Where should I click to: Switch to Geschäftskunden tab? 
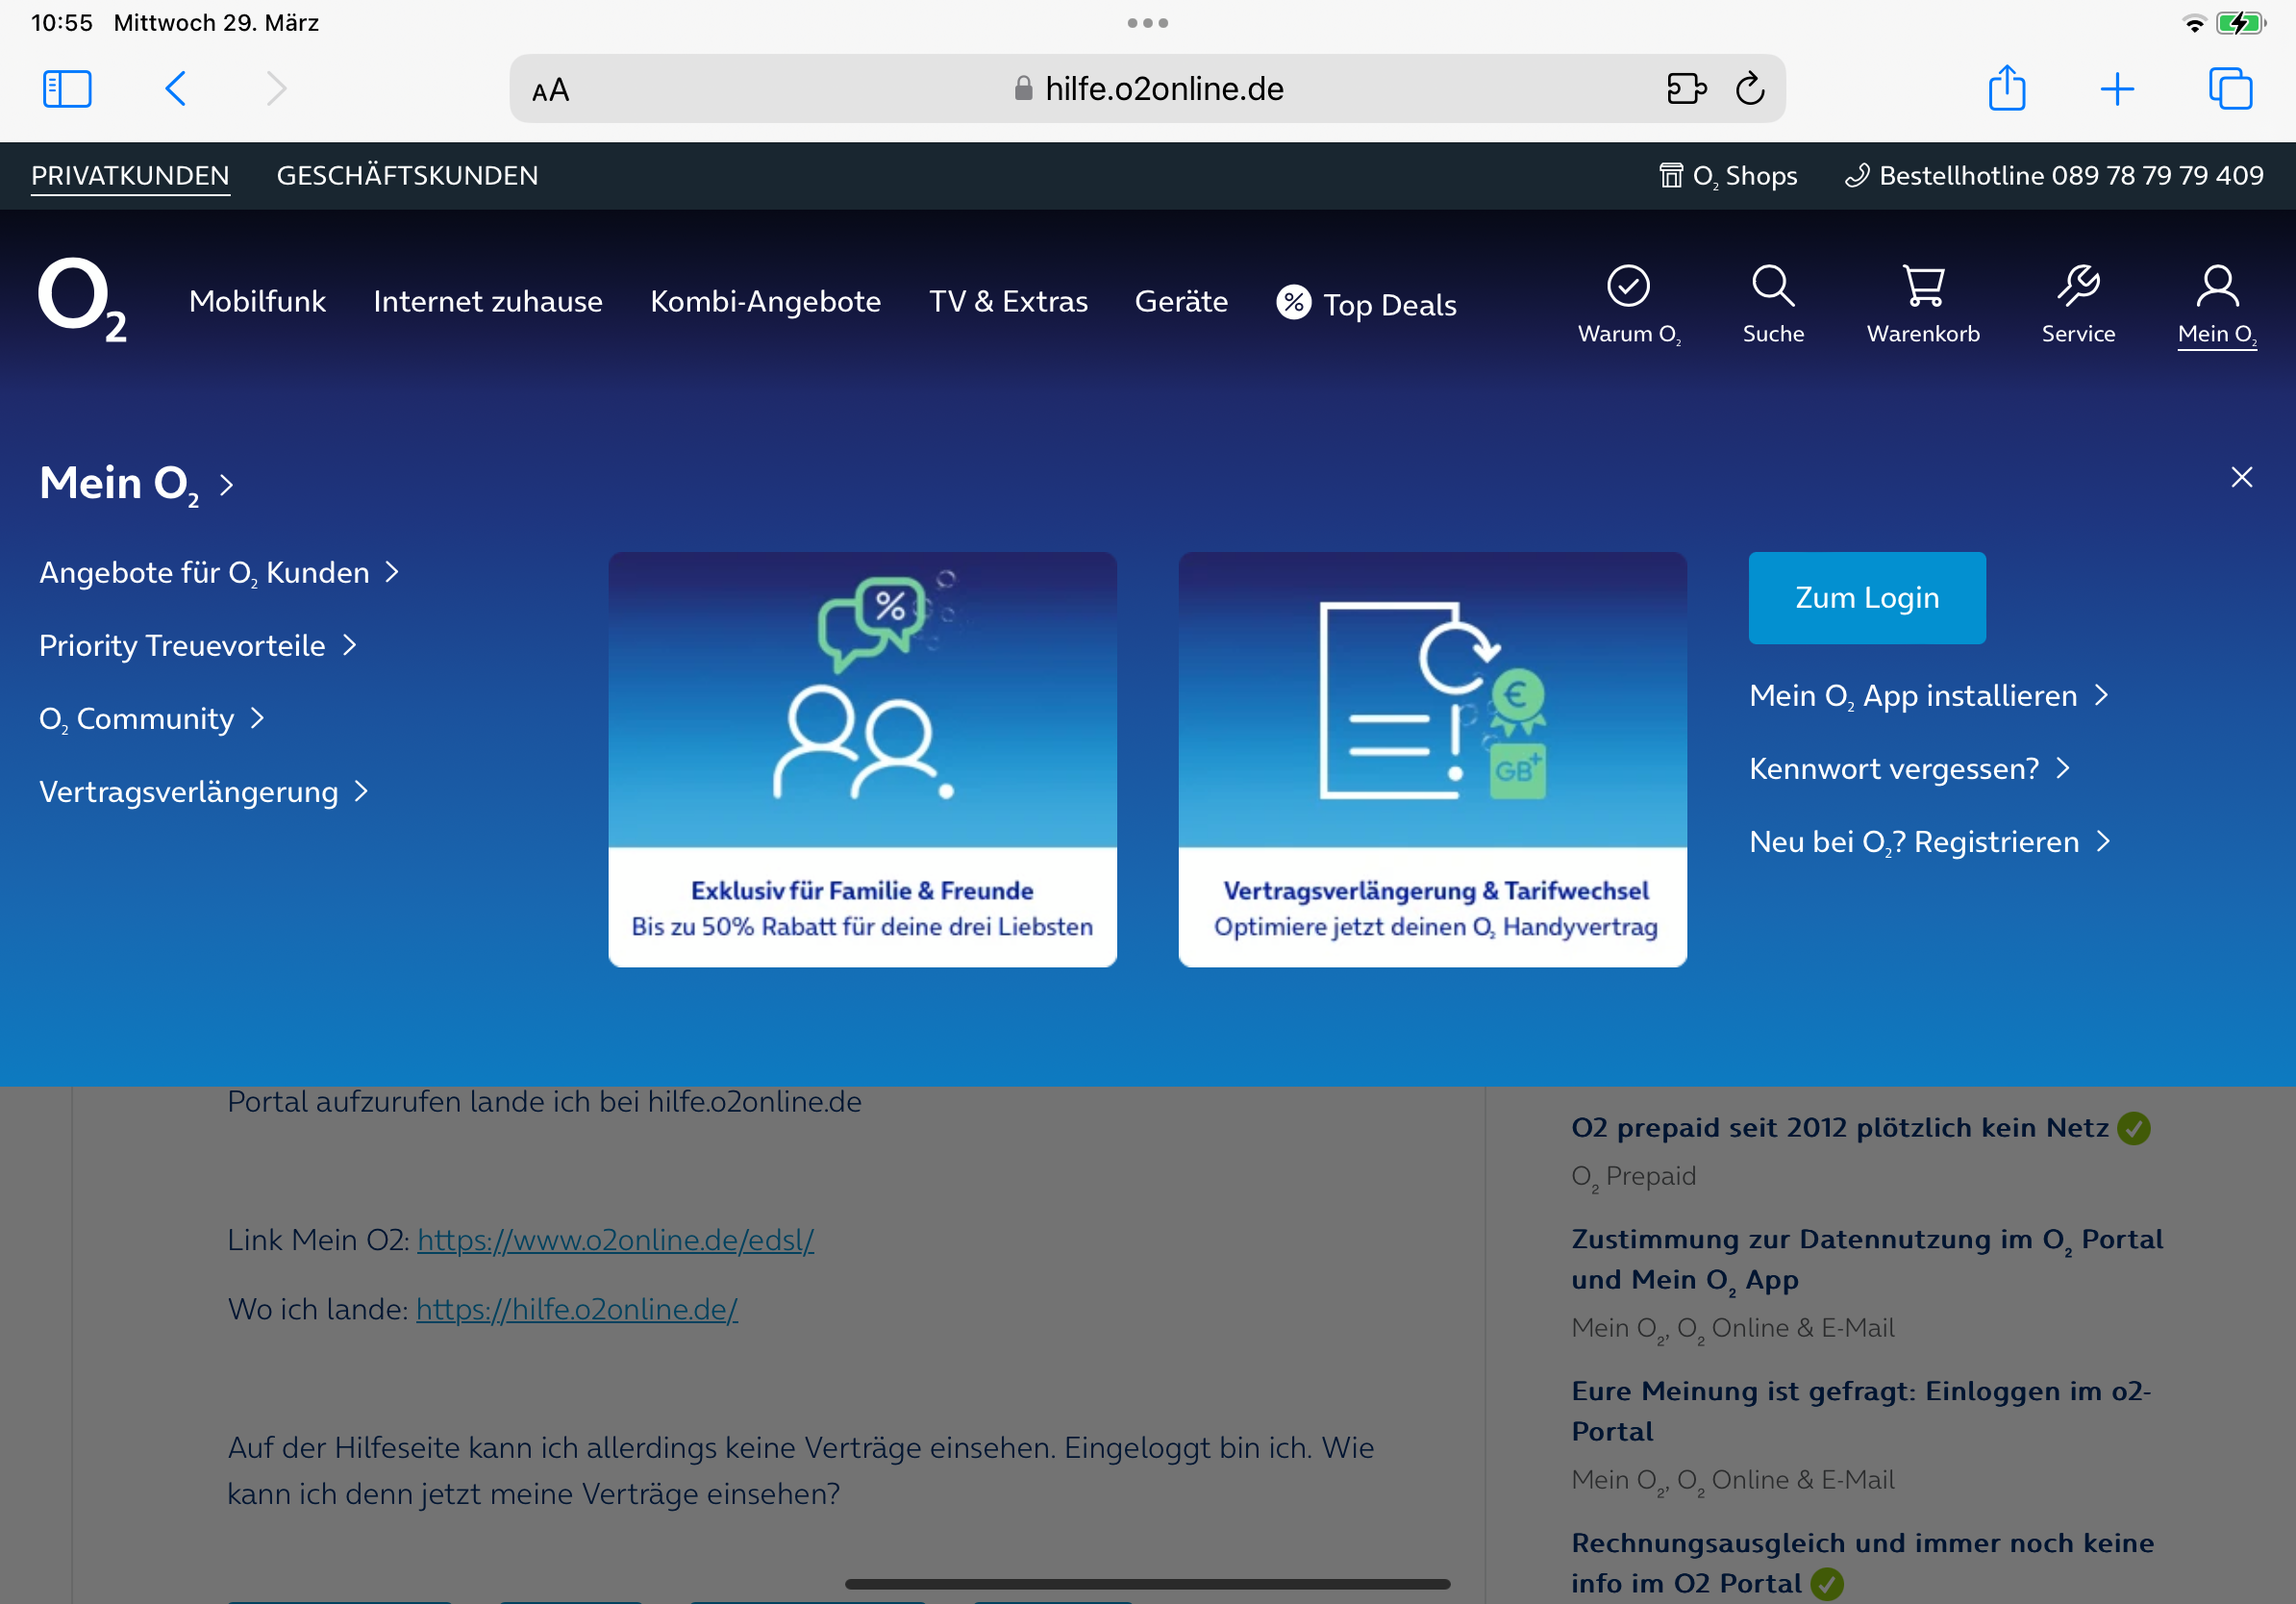(x=407, y=176)
